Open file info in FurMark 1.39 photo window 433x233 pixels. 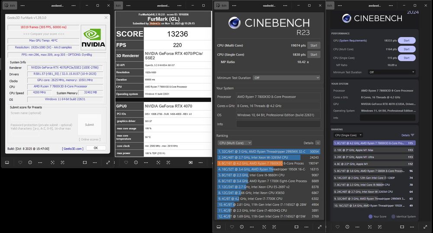(x=30, y=163)
